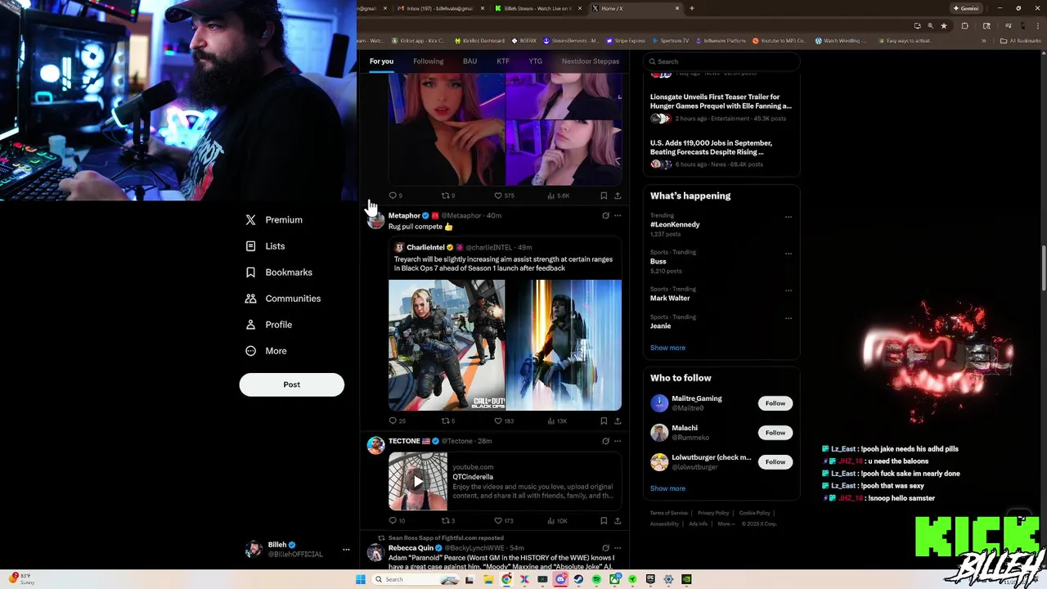
Task: Click the X search field
Action: tap(721, 61)
